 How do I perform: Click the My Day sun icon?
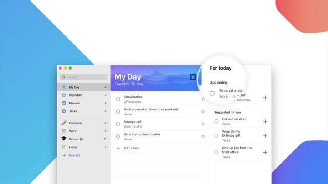[64, 87]
